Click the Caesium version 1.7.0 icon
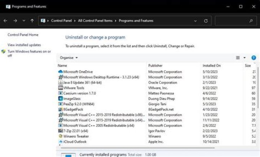This screenshot has width=260, height=157. tap(61, 93)
